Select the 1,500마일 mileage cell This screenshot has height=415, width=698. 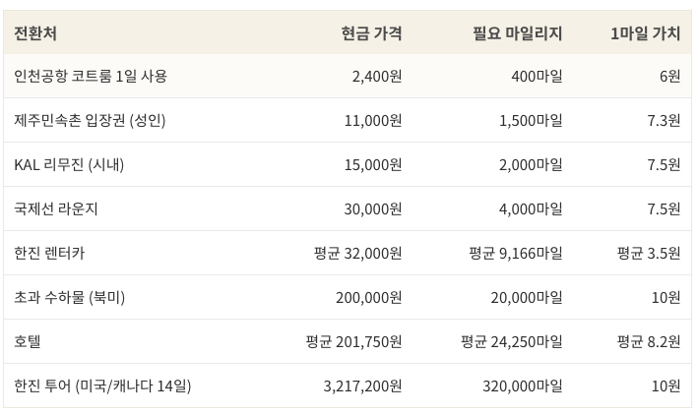pos(531,120)
